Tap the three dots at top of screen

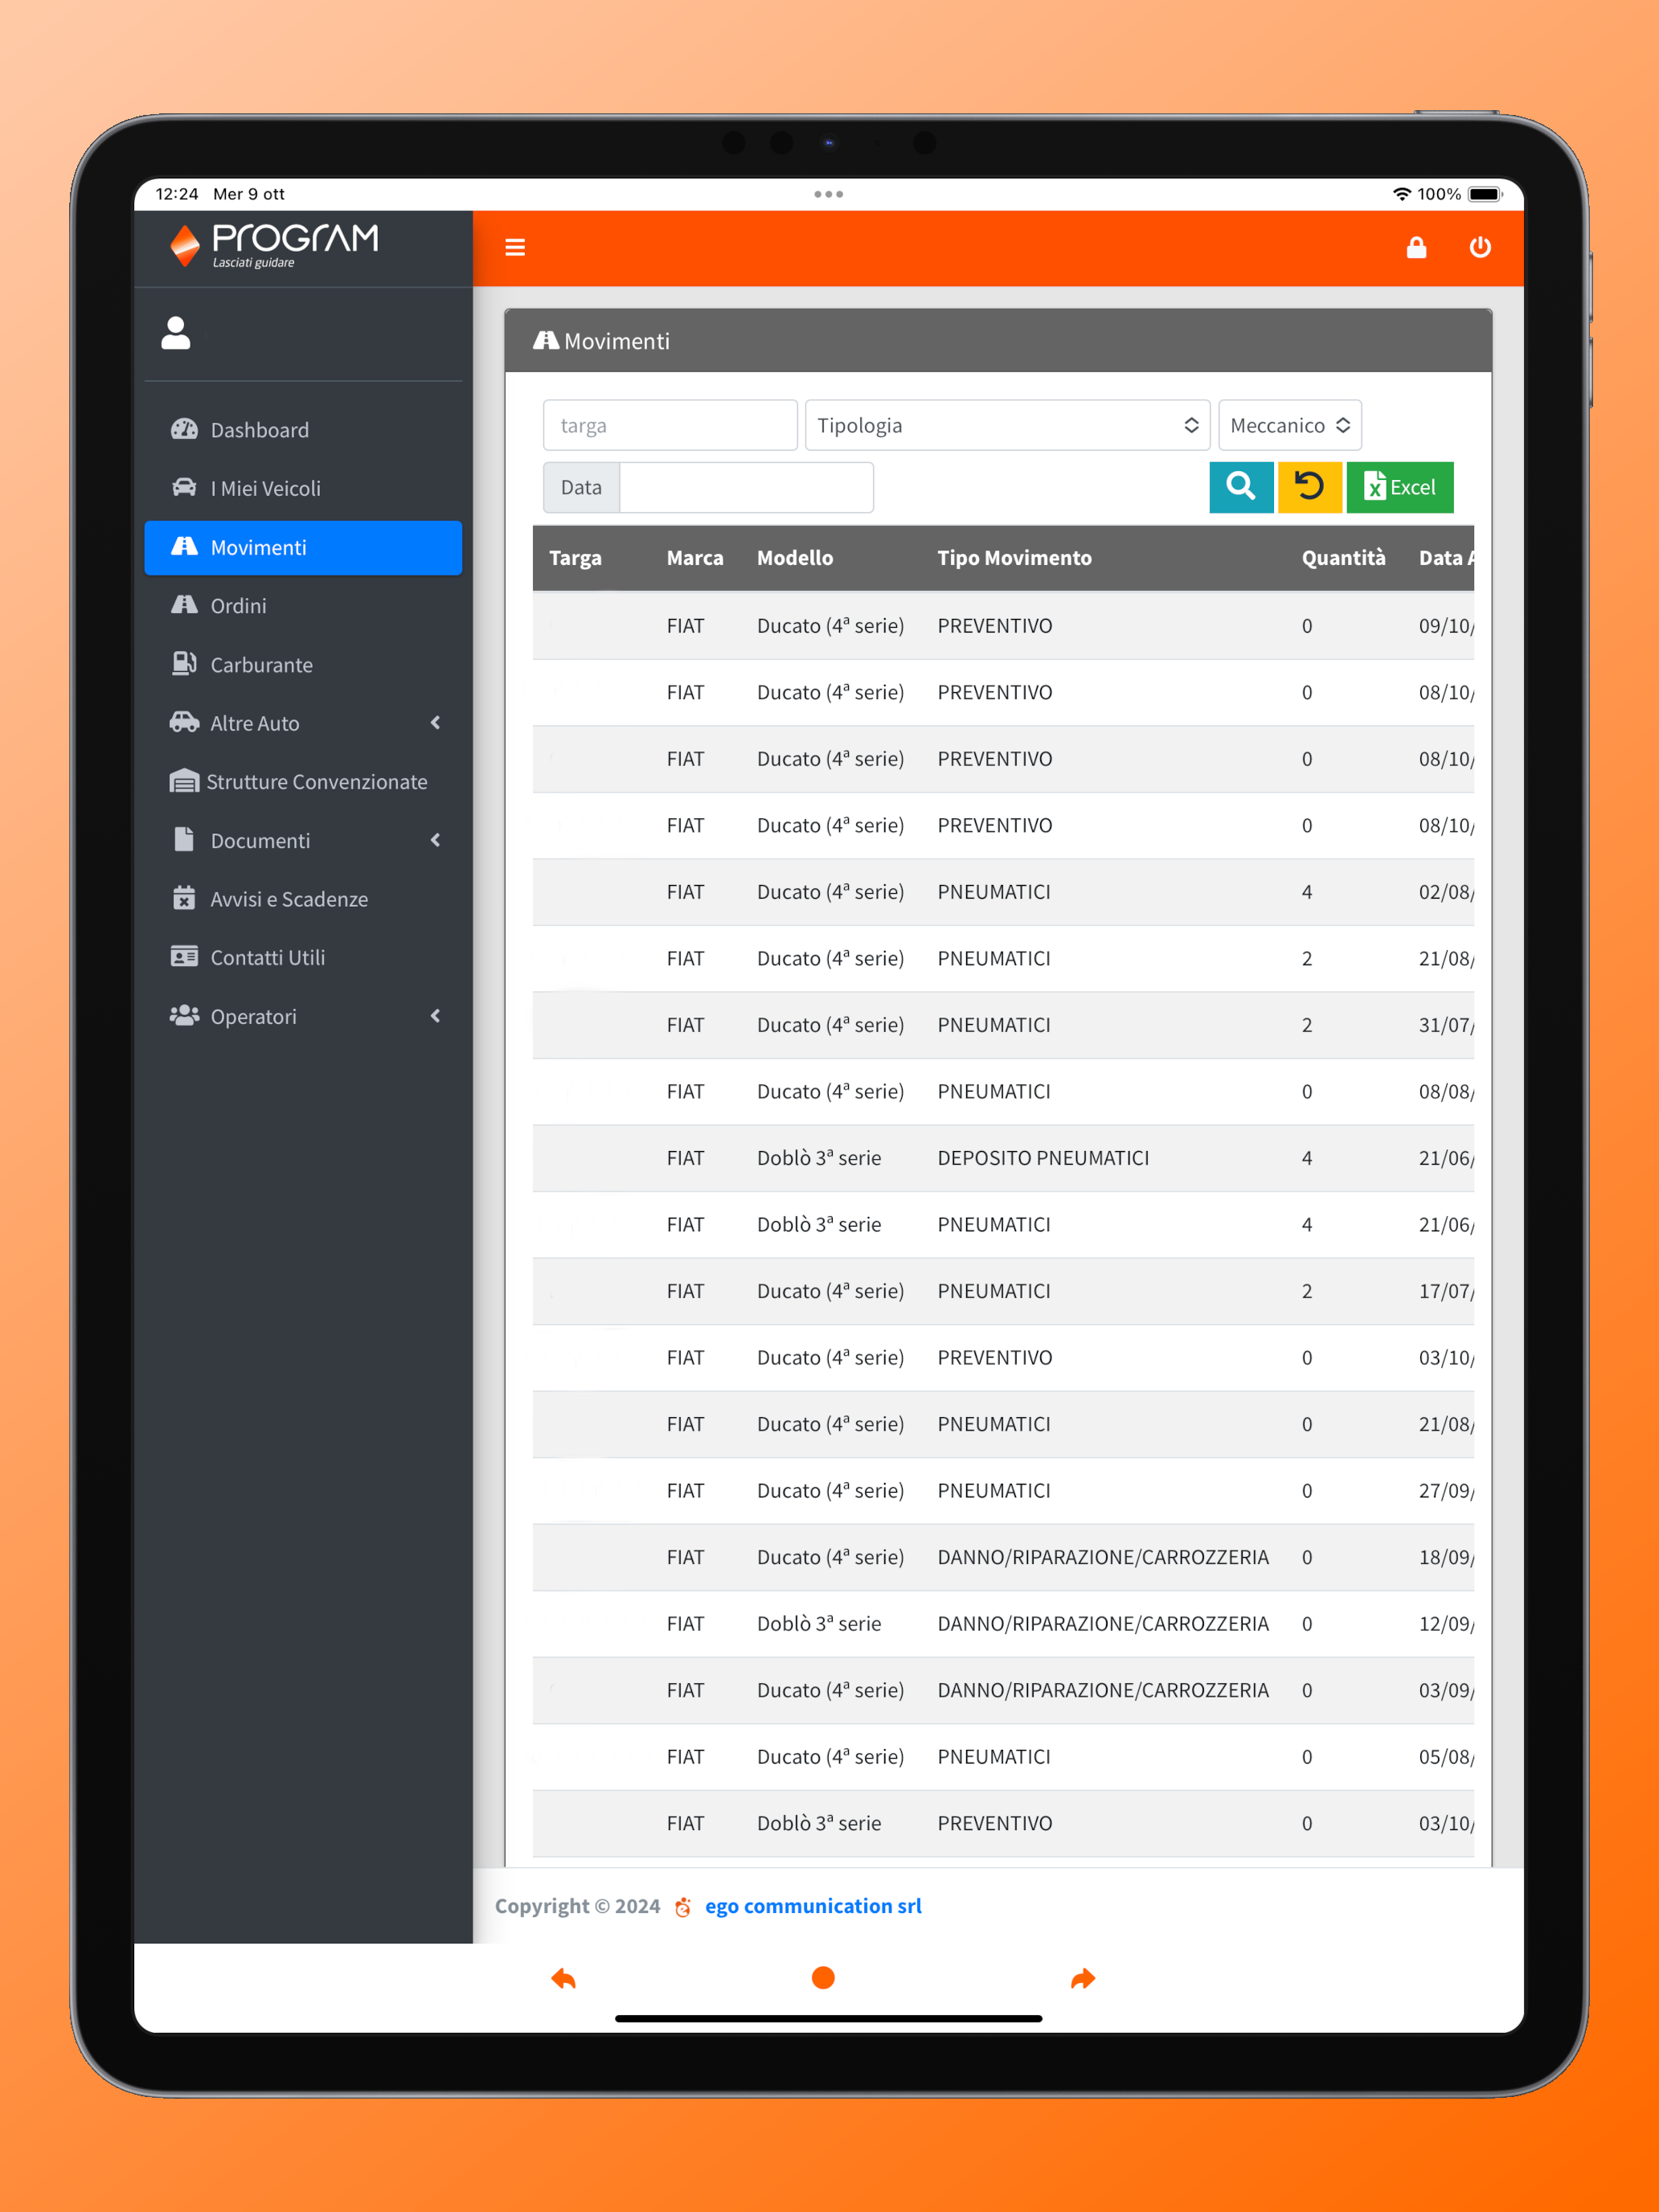click(x=828, y=194)
